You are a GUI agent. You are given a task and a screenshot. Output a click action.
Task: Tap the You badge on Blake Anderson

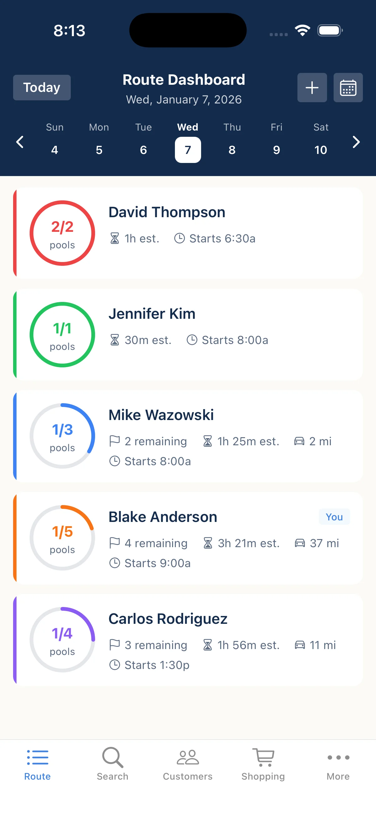(x=334, y=517)
